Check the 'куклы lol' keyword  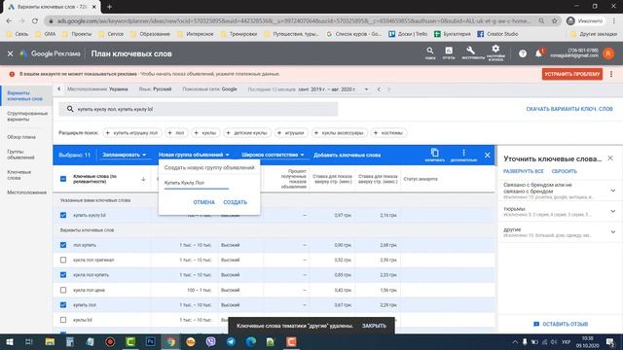click(x=63, y=320)
